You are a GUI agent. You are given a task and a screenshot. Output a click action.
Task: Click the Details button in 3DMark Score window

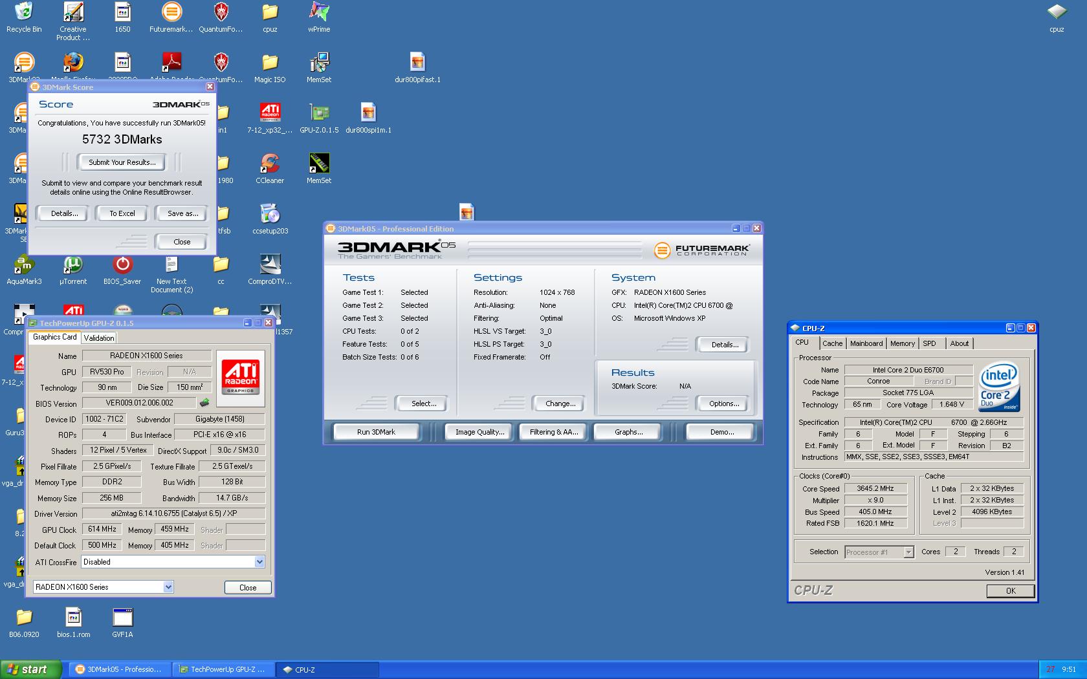pos(64,213)
